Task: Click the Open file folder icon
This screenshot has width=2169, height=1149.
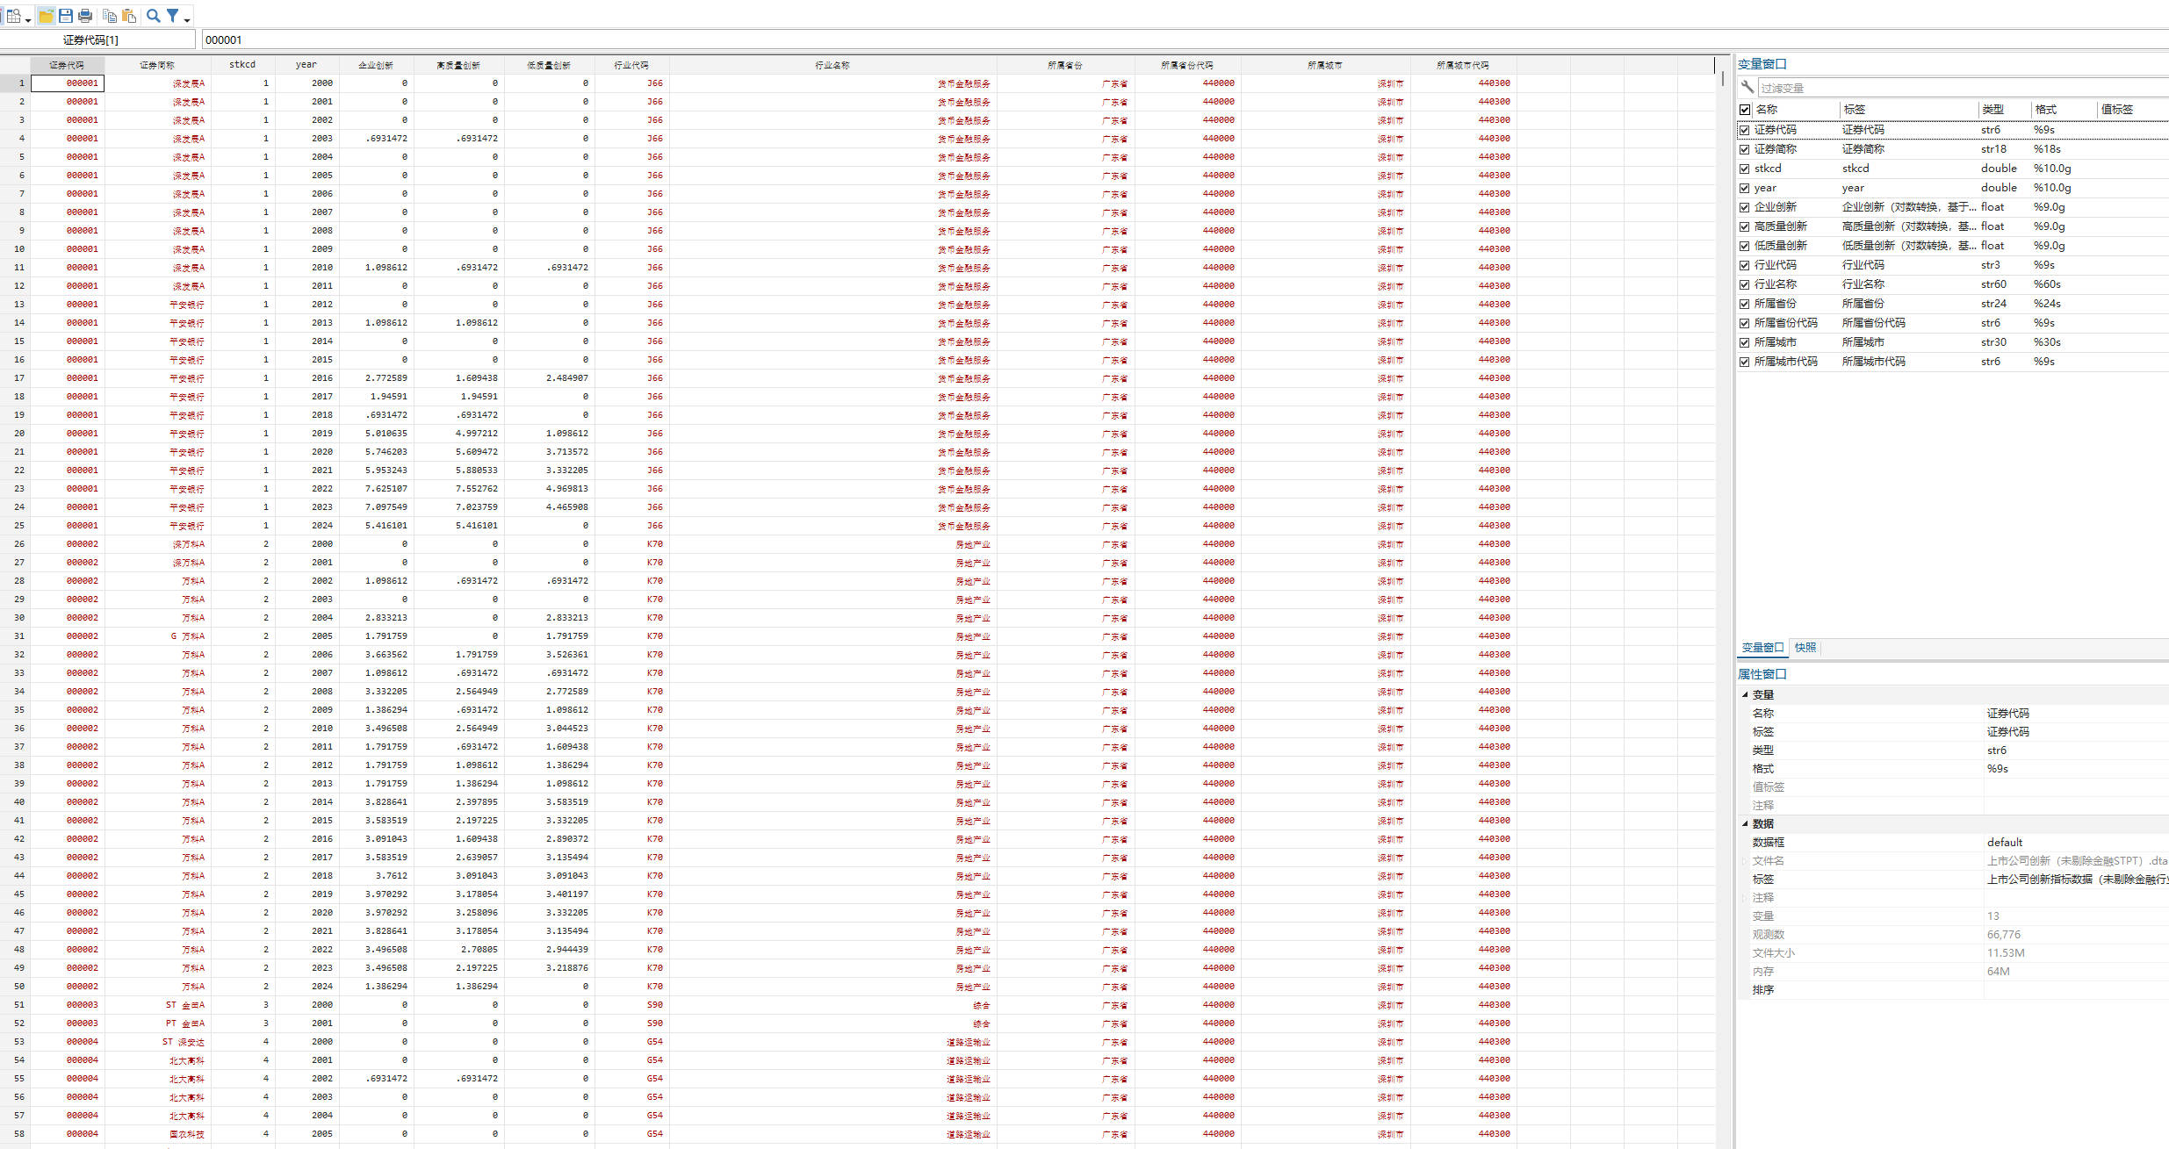Action: tap(47, 16)
